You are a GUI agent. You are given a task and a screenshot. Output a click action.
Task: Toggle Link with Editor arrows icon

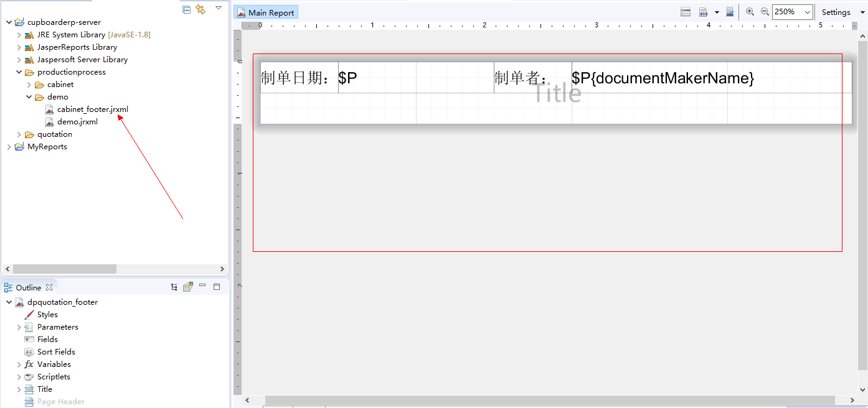click(x=200, y=9)
